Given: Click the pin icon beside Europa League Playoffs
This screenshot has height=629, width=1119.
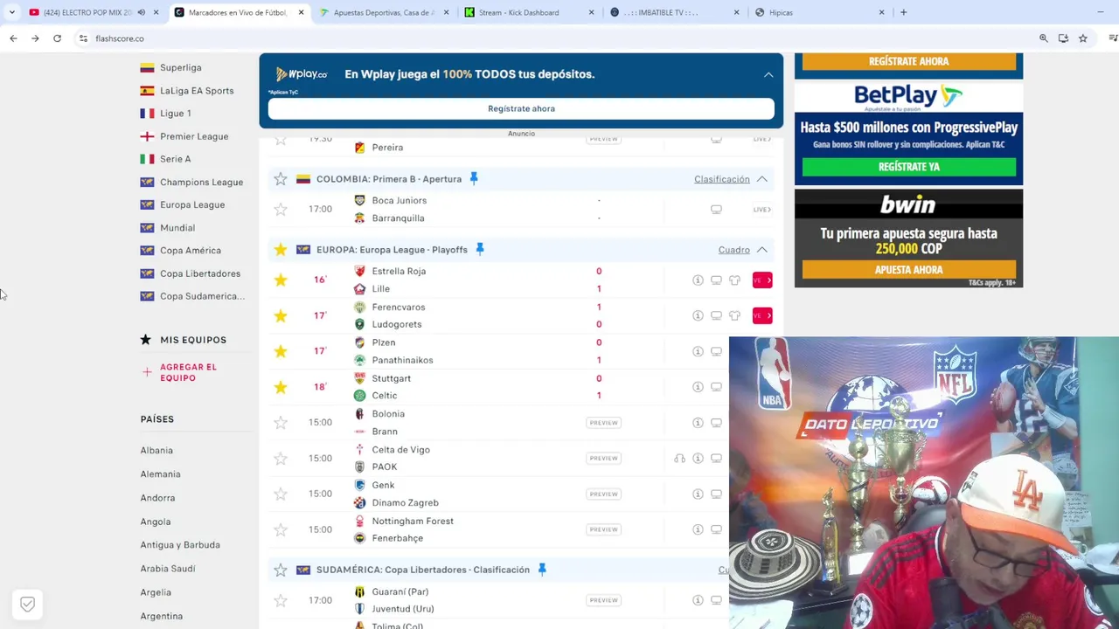Looking at the screenshot, I should click(479, 249).
